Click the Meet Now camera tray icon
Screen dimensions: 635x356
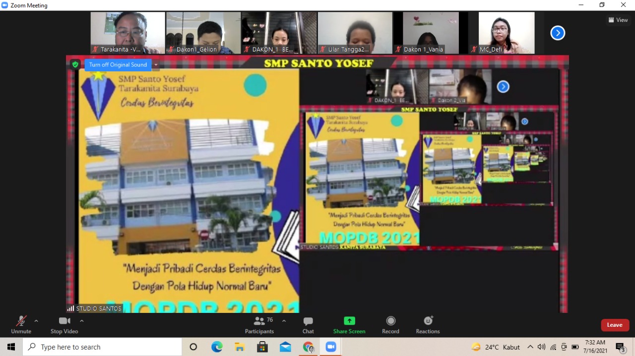pyautogui.click(x=564, y=347)
